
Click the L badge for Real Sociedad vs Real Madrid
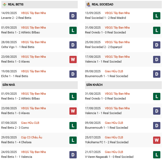coord(157,16)
